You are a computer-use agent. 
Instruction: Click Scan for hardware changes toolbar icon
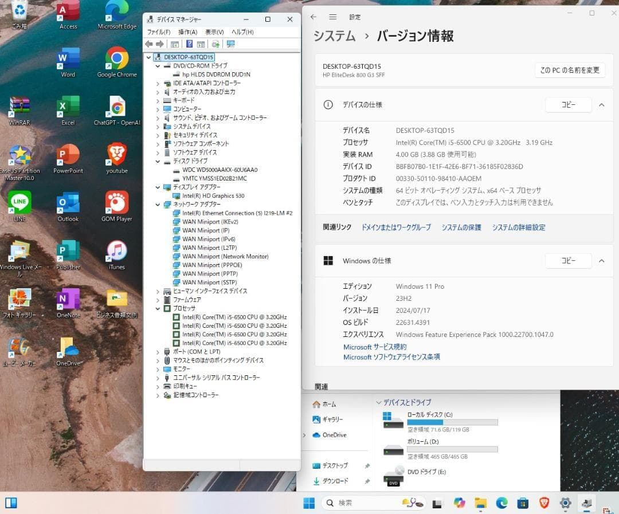click(215, 44)
